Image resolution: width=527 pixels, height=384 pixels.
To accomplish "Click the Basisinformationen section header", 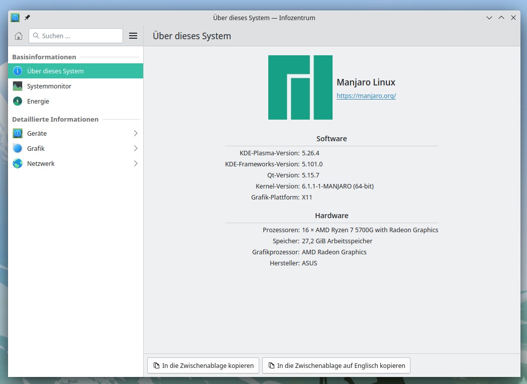I will (x=44, y=57).
